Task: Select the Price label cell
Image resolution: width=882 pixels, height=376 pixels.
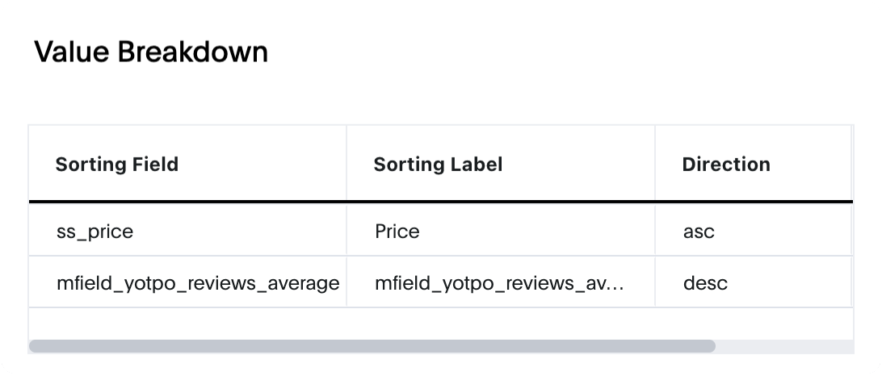Action: (x=501, y=231)
